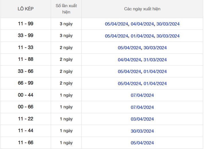Click the 11 - 88 pair cell
204x149 pixels.
(x=25, y=59)
